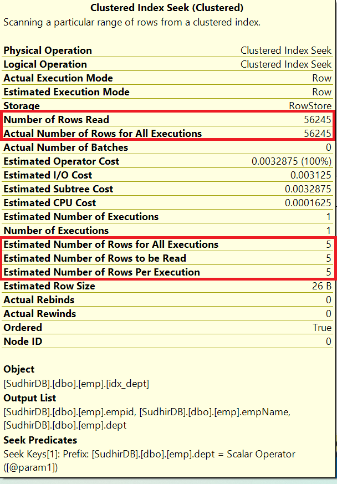Select the 'Actual Rewinds' label
Screen dimensions: 337x484
tap(39, 314)
